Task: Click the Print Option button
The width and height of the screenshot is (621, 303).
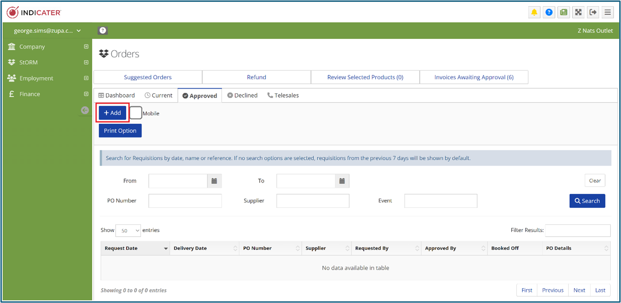Action: coord(120,131)
